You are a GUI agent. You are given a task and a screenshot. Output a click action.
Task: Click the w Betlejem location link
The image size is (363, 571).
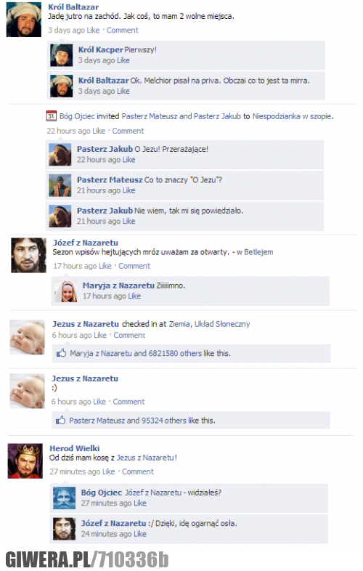tap(255, 252)
